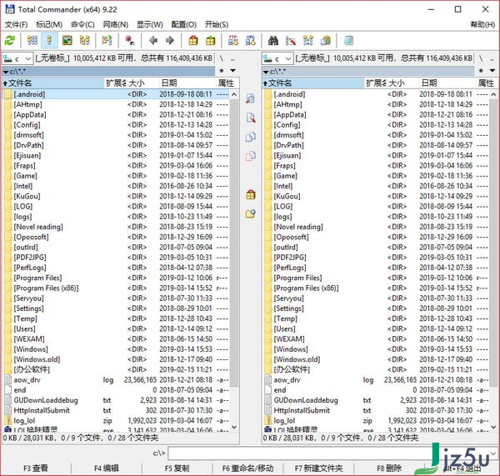
Task: Click the blue Copy icon on middle bar
Action: [251, 137]
